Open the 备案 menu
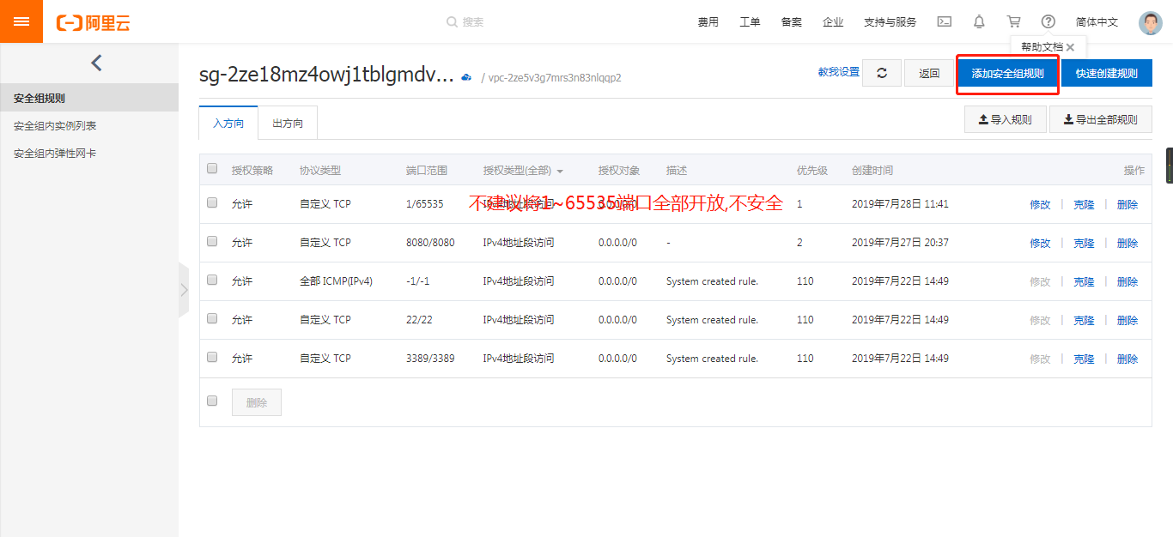The width and height of the screenshot is (1173, 537). 792,22
